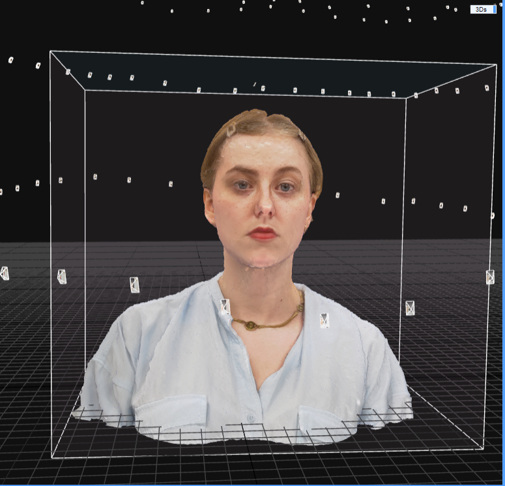
Task: Select the large camera icon left of the model's shoulder
Action: [x=134, y=284]
